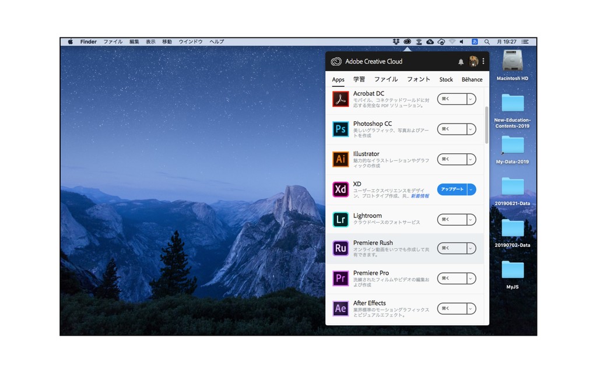
Task: Open Premiere Rush with 開く button
Action: coord(452,248)
